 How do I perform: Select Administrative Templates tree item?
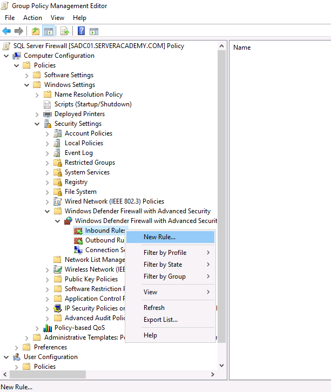pos(84,337)
